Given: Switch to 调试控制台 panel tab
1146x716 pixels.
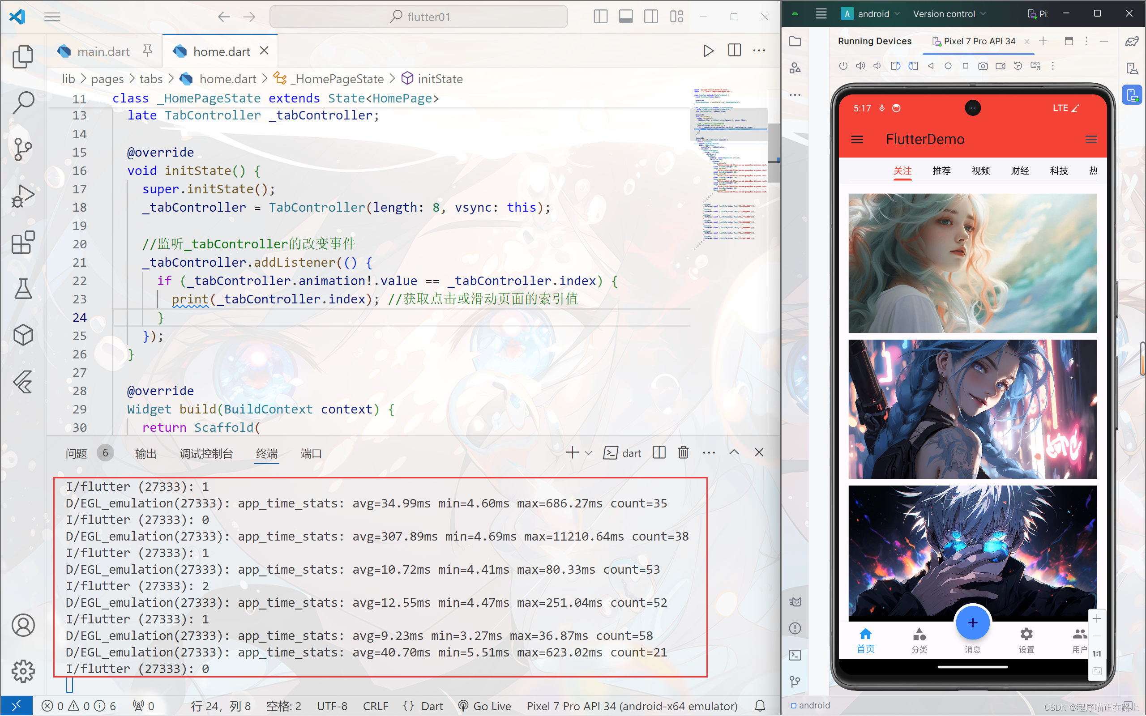Looking at the screenshot, I should pyautogui.click(x=206, y=454).
